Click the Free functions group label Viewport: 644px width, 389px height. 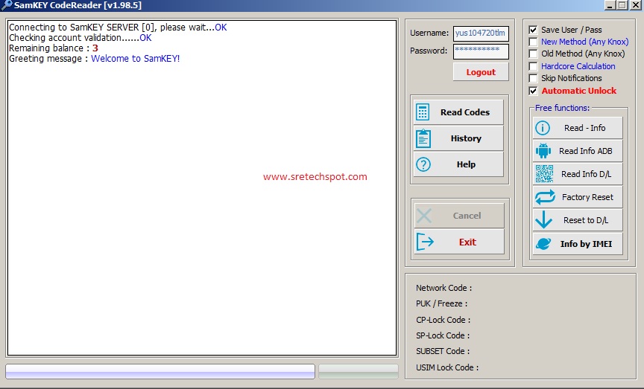pos(562,108)
